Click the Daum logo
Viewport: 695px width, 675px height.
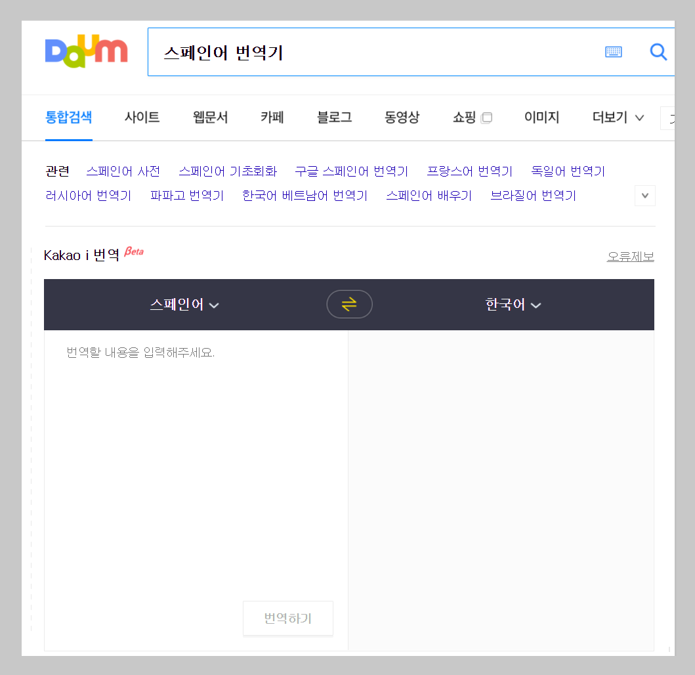(87, 51)
